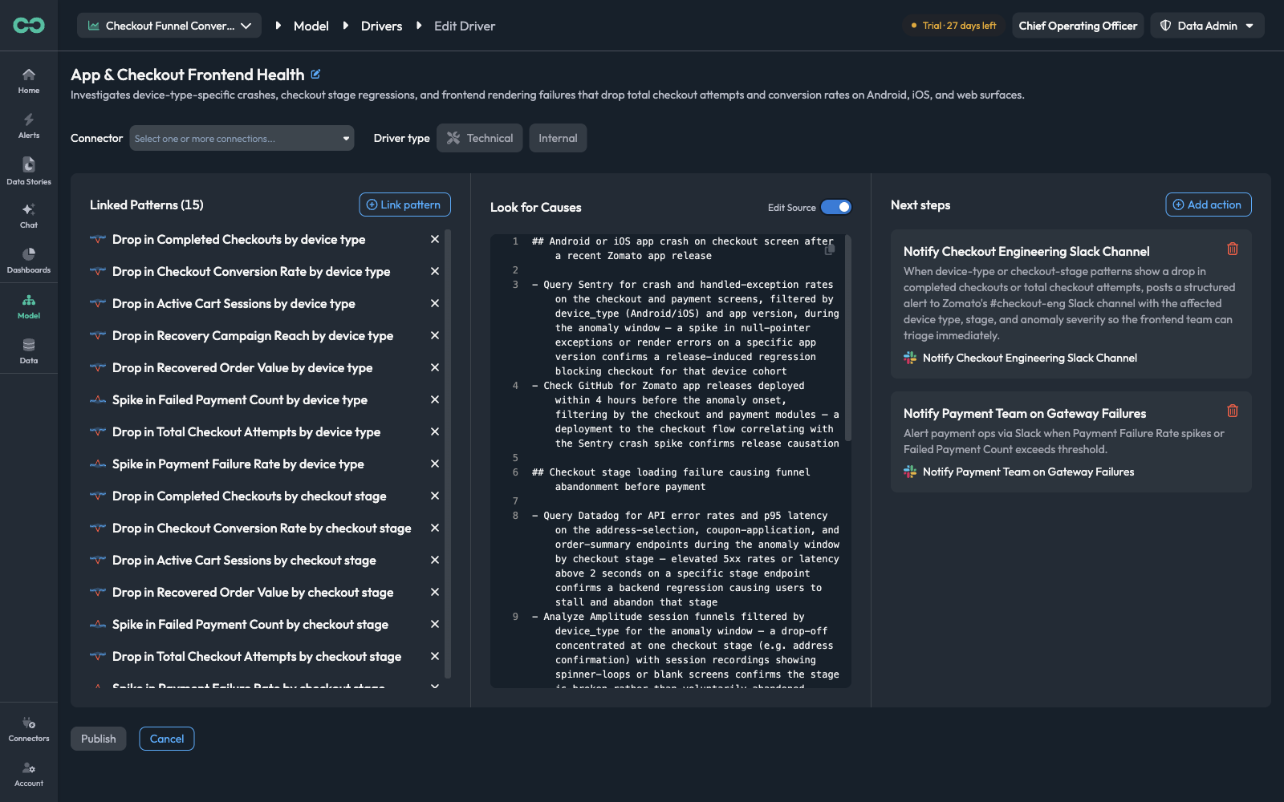Click into Look for Causes editor line 3
Screen dimensions: 1284x802
click(685, 327)
